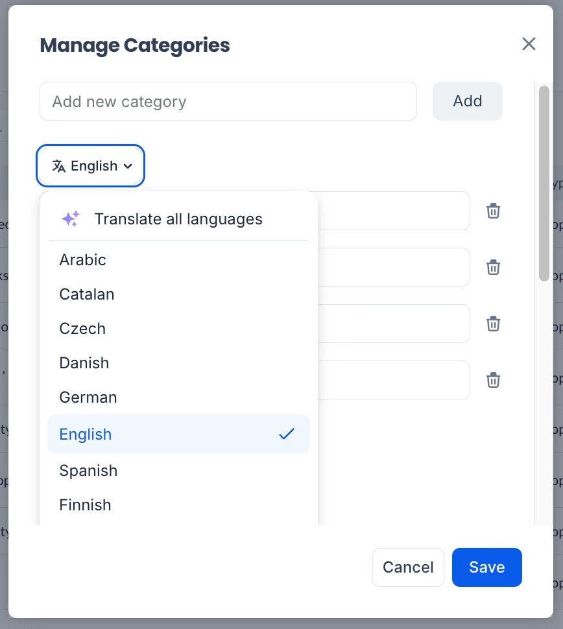This screenshot has width=563, height=629.
Task: Click the blue Save button
Action: pos(486,567)
